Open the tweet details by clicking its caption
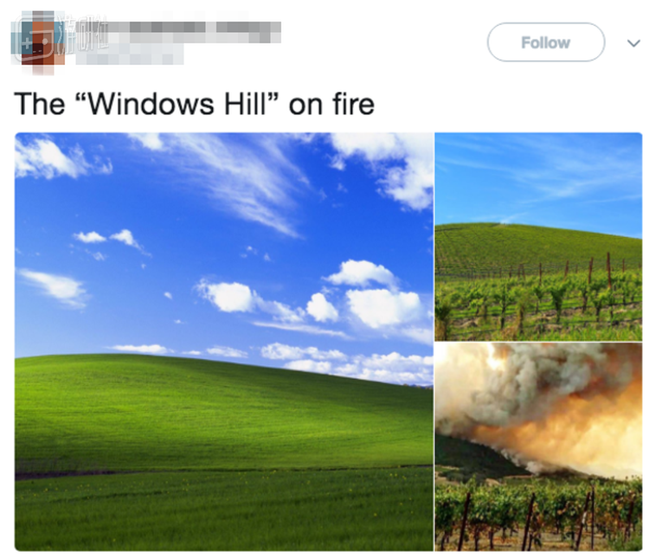The image size is (649, 558). 194,104
